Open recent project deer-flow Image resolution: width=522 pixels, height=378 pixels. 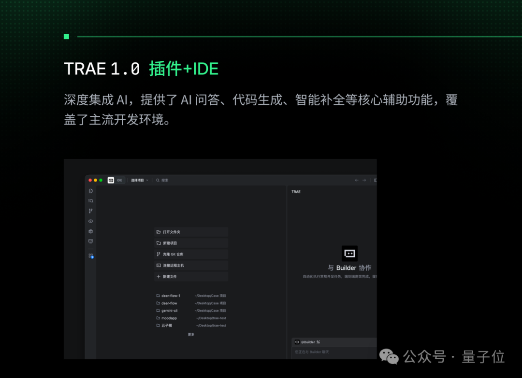191,303
